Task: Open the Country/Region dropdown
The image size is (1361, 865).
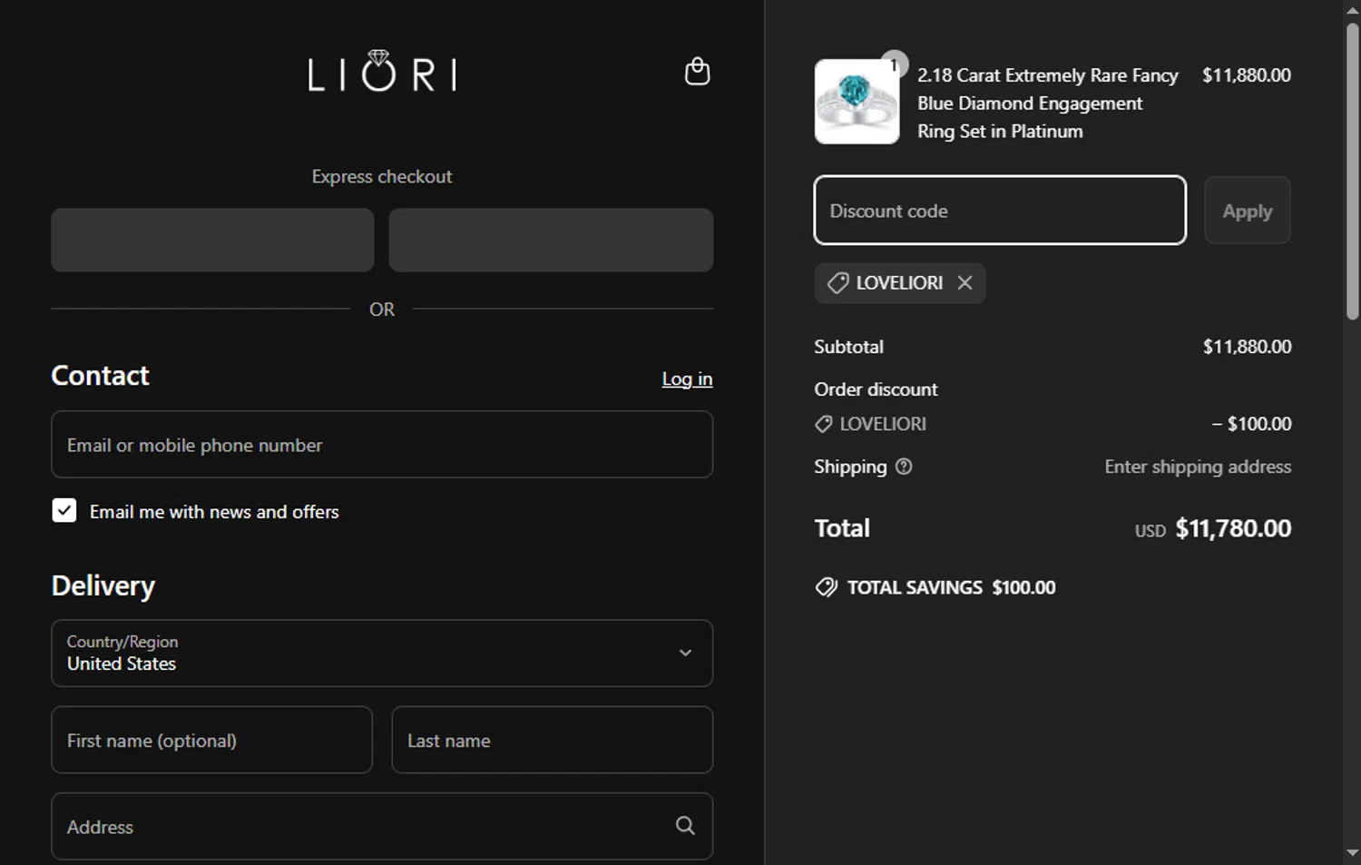Action: pos(382,654)
